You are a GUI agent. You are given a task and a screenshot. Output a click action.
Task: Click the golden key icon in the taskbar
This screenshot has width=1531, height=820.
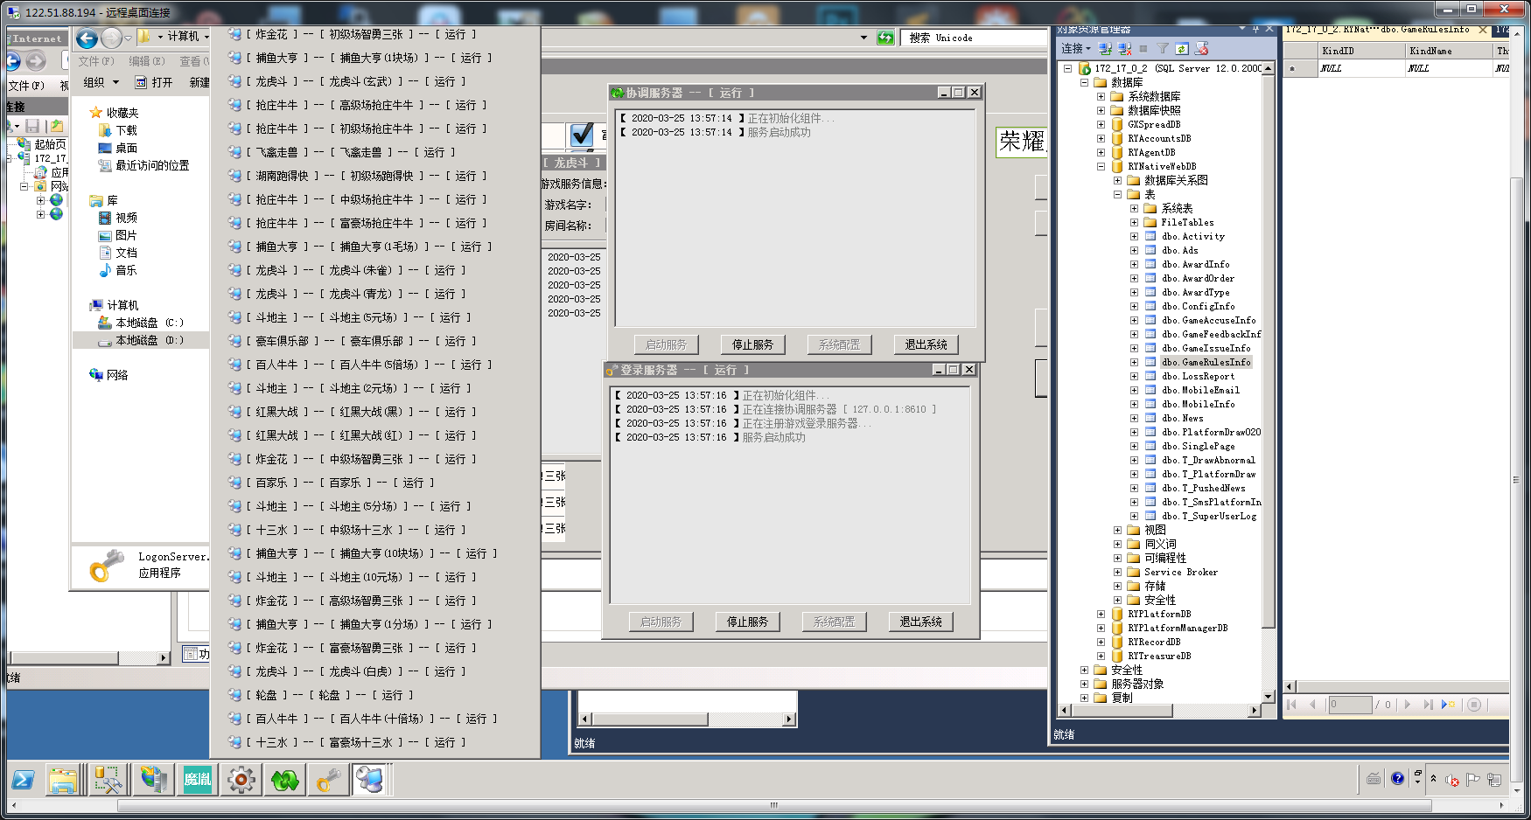click(x=328, y=779)
